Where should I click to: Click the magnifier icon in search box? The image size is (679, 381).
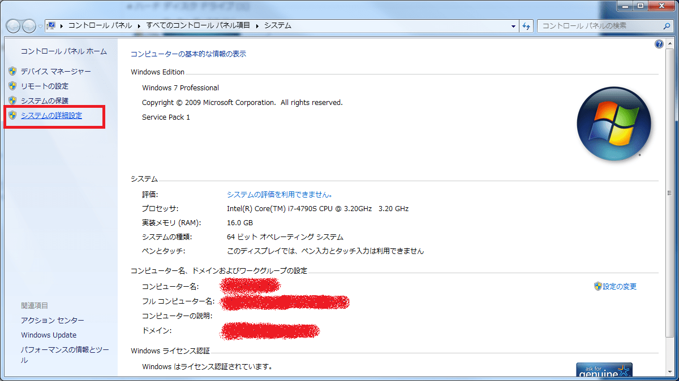tap(667, 26)
